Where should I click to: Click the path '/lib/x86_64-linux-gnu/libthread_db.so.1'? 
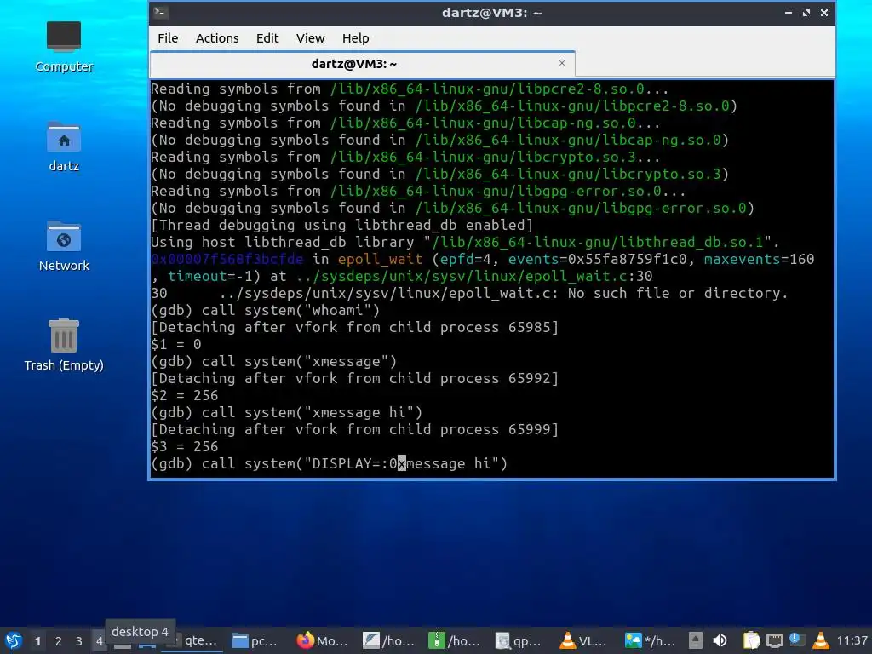point(598,242)
